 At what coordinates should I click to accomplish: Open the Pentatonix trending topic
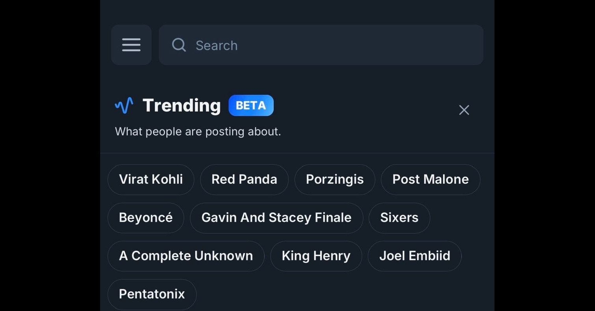pos(152,294)
